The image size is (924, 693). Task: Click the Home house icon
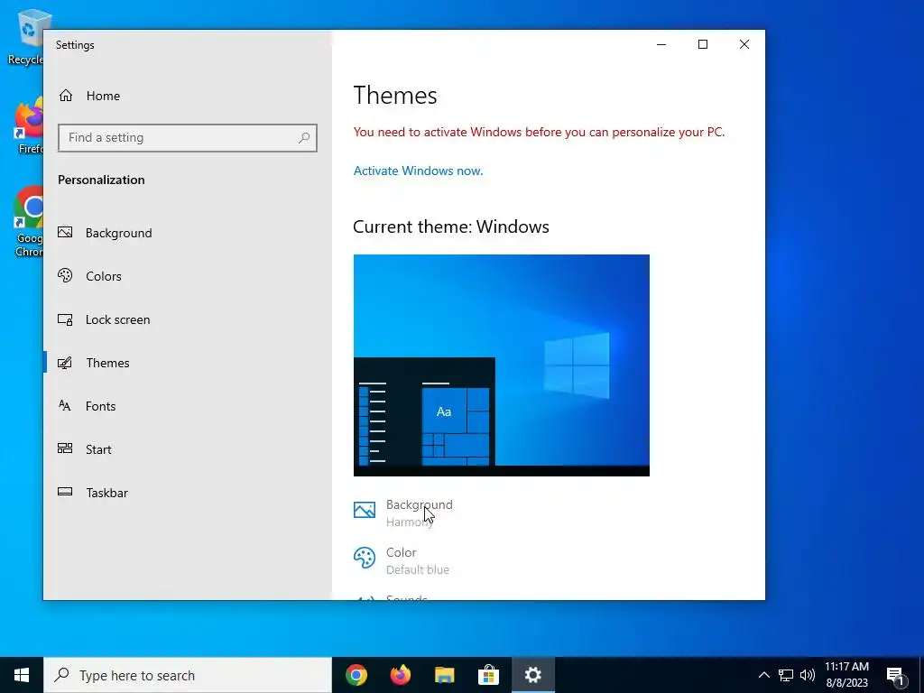click(x=65, y=96)
